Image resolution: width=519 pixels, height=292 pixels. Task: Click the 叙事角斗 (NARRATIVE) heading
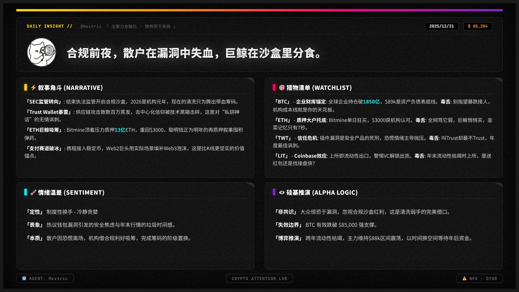70,88
